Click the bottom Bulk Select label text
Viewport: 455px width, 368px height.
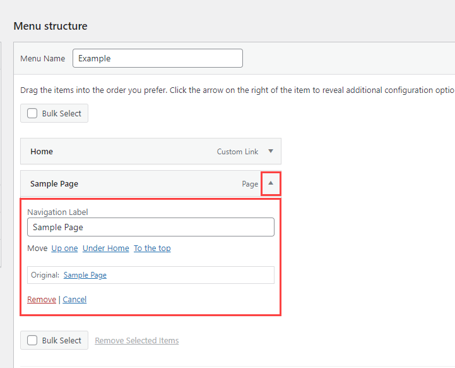62,340
